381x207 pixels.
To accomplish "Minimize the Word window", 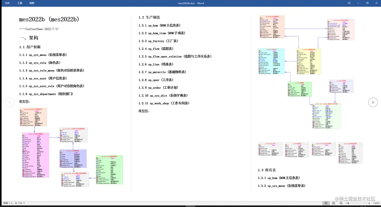I will click(358, 3).
